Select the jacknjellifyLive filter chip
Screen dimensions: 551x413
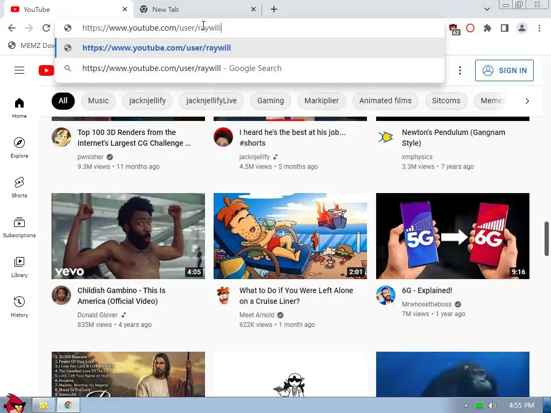coord(211,101)
